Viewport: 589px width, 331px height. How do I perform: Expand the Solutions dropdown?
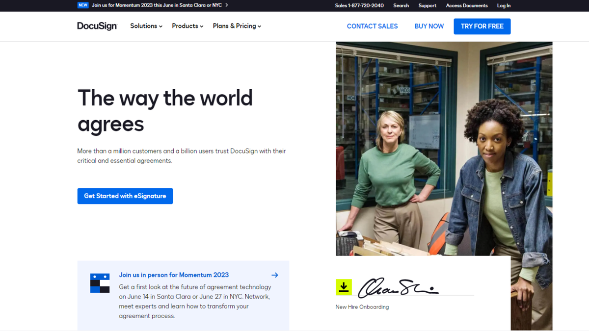tap(145, 26)
